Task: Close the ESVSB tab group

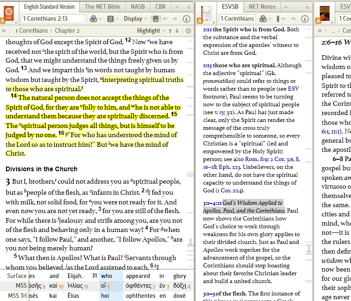Action: pos(307,7)
